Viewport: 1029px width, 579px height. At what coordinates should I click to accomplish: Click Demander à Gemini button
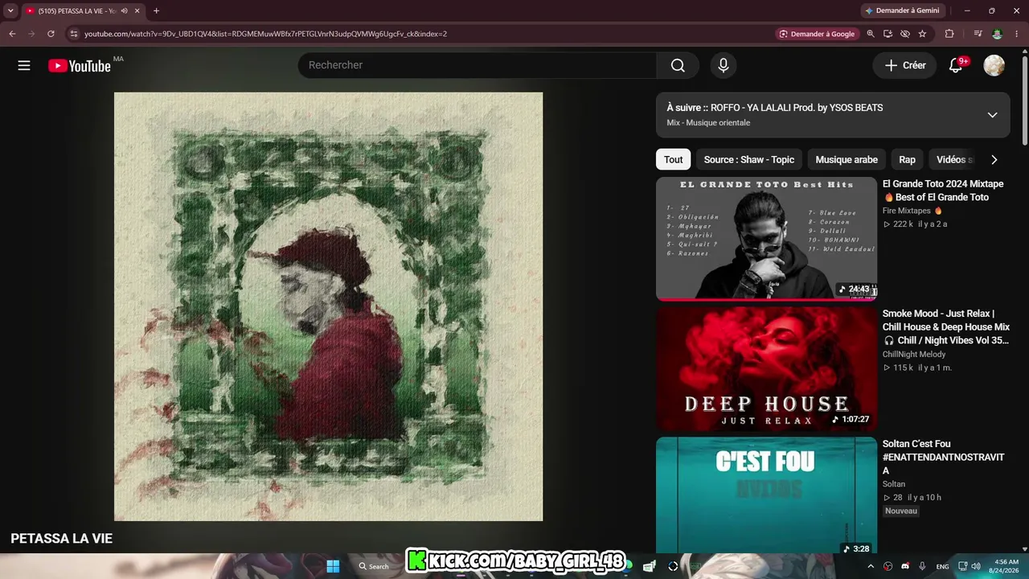click(x=901, y=10)
